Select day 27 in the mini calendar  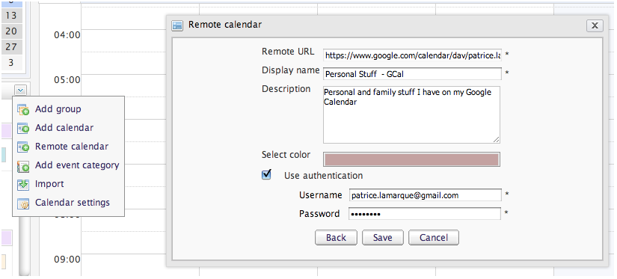click(x=11, y=47)
